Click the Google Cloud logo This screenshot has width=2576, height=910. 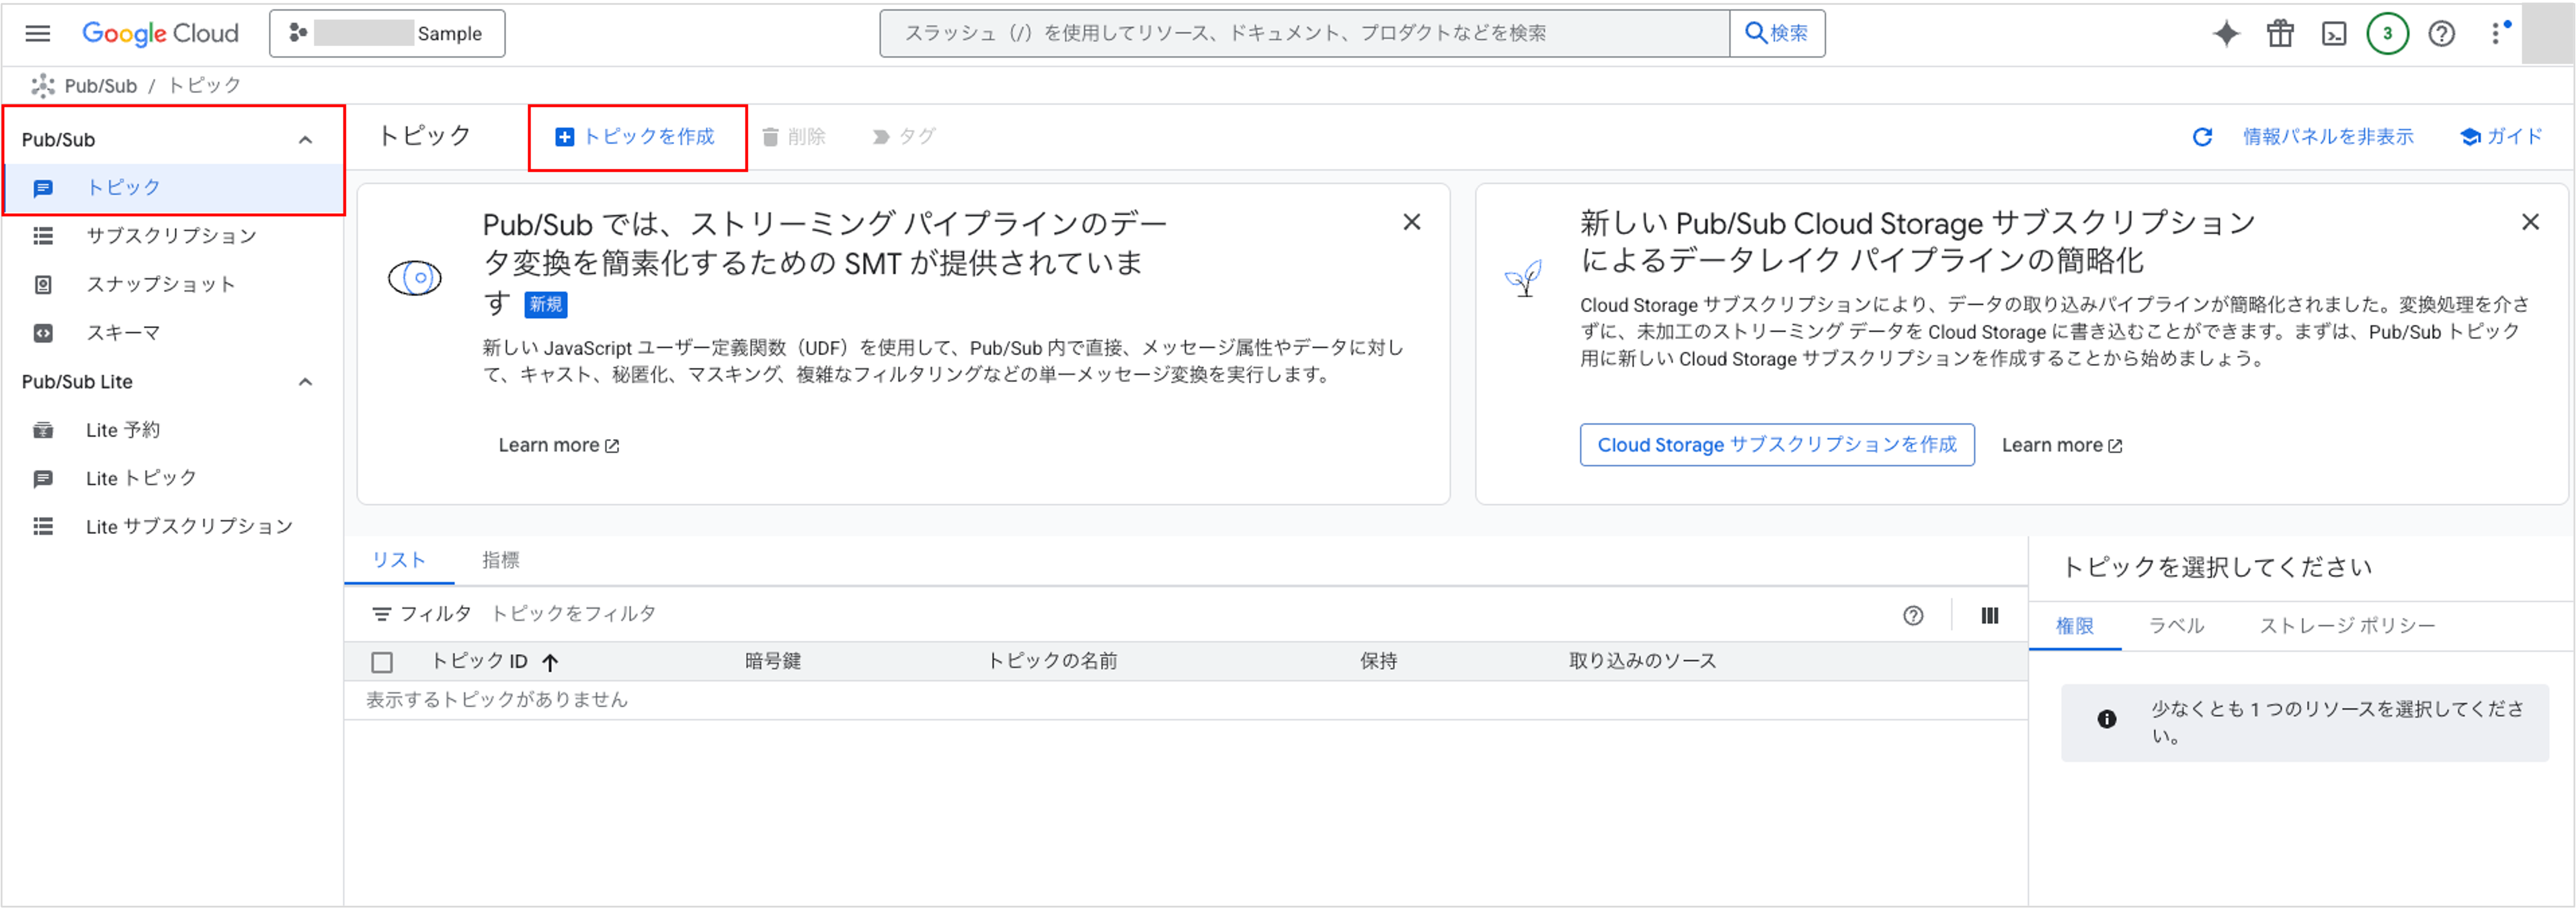point(160,33)
